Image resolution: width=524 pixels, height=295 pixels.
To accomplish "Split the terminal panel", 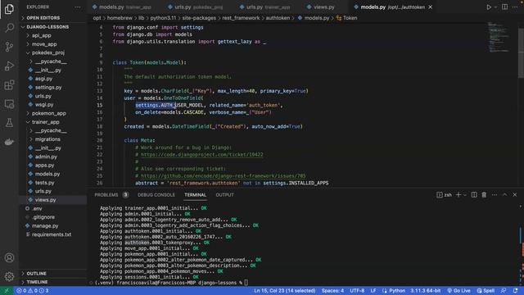I will 474,195.
